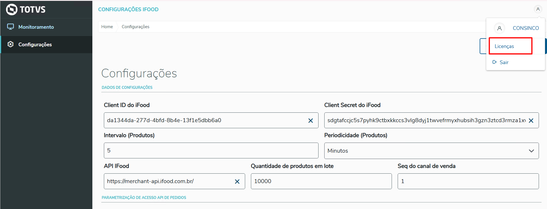The height and width of the screenshot is (209, 547).
Task: Clear the API IFood URL field
Action: (x=237, y=181)
